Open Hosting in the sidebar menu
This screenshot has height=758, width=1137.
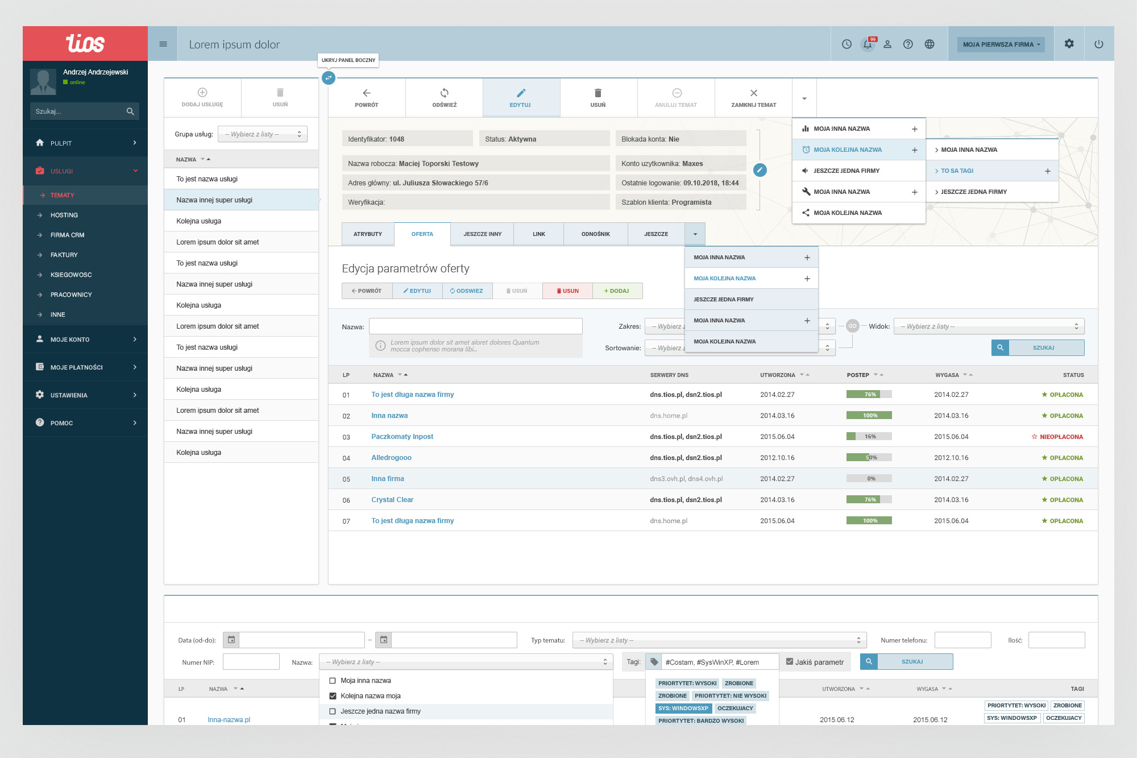(x=64, y=215)
